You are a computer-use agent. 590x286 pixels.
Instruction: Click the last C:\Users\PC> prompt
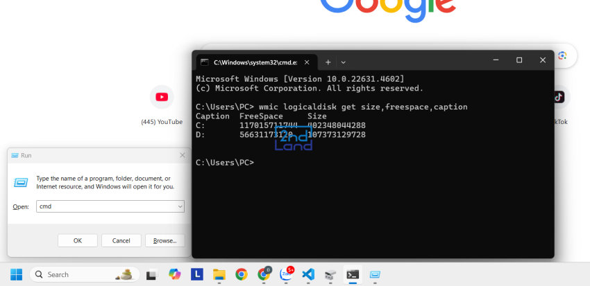tap(225, 163)
